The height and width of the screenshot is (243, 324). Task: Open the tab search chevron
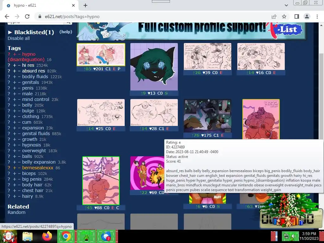click(x=286, y=5)
